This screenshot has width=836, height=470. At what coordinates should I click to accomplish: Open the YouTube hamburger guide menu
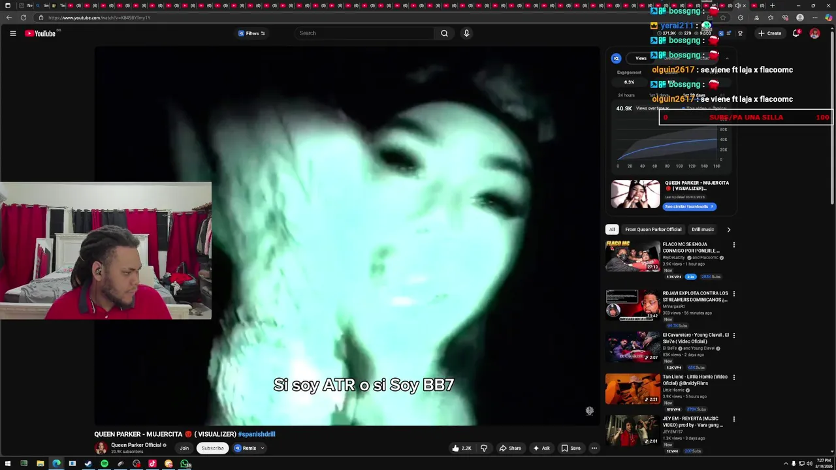click(x=12, y=33)
